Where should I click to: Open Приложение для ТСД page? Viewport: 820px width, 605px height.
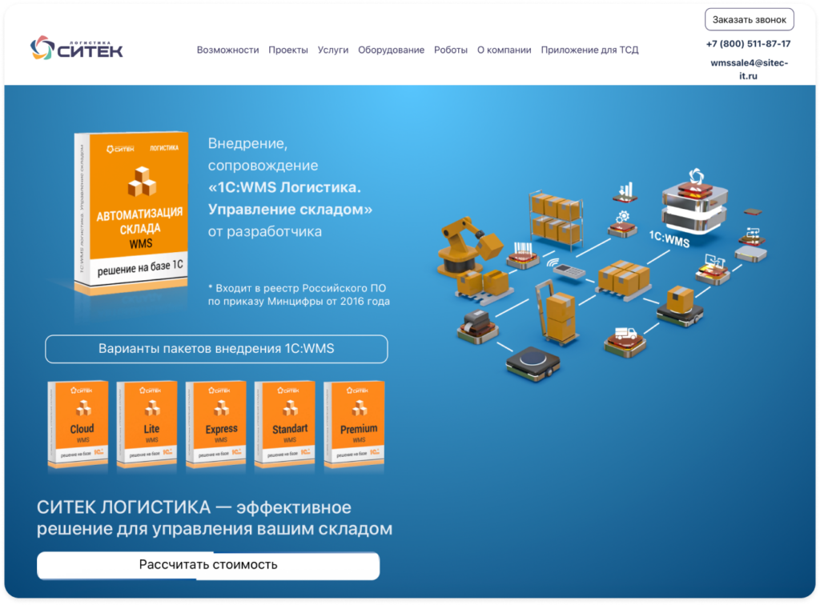pyautogui.click(x=589, y=50)
